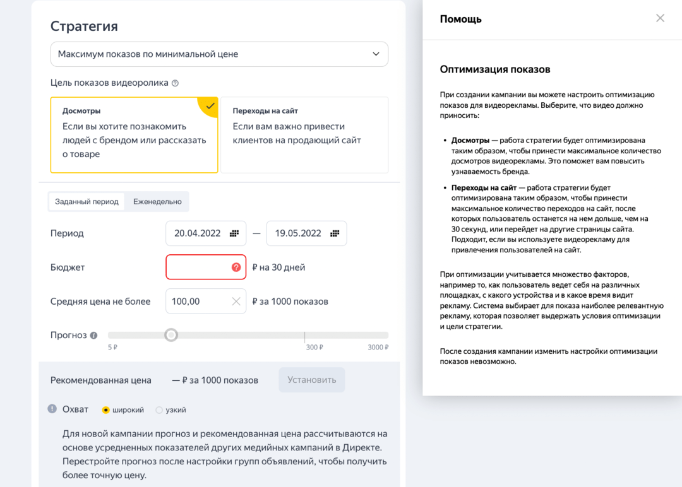Select the Переходы на сайт goal card
The image size is (682, 487).
click(303, 134)
